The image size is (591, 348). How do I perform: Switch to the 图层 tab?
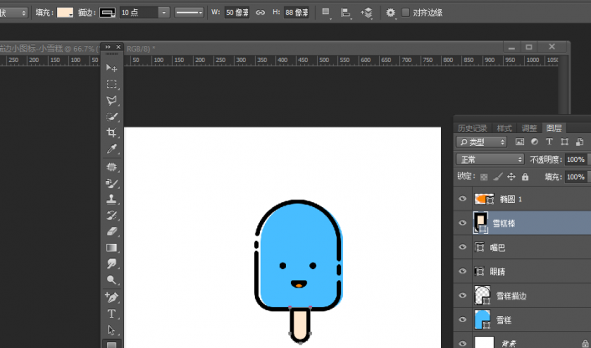tap(553, 128)
